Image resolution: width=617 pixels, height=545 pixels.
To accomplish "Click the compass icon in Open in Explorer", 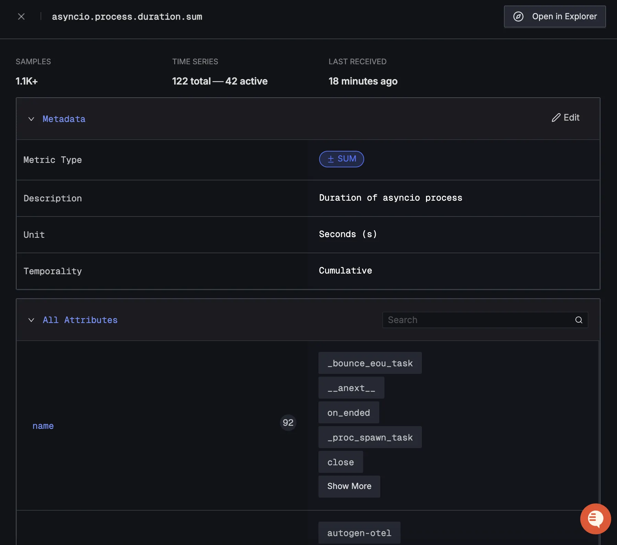I will (518, 16).
